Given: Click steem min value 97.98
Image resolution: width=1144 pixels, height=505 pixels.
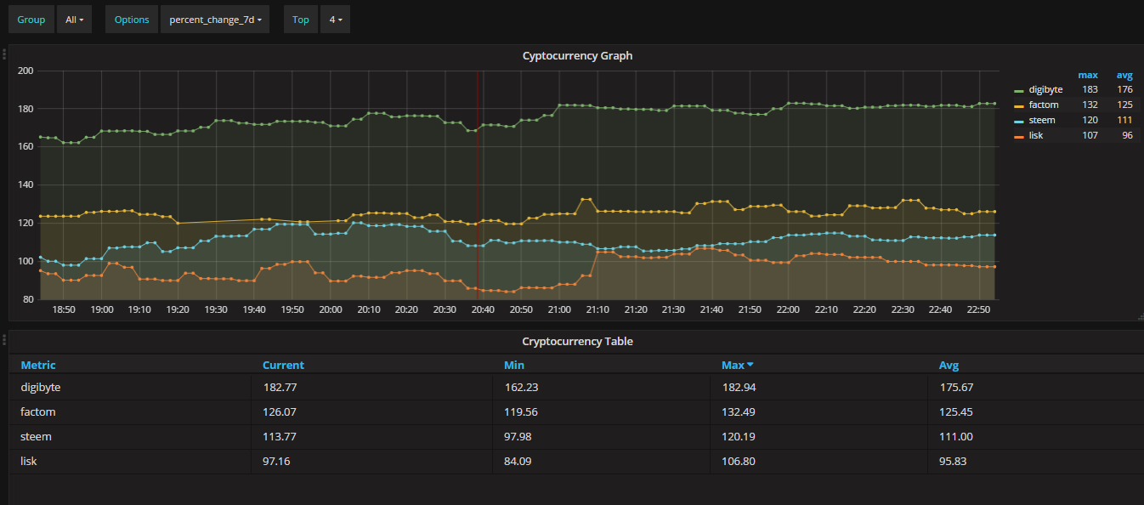Looking at the screenshot, I should 518,436.
